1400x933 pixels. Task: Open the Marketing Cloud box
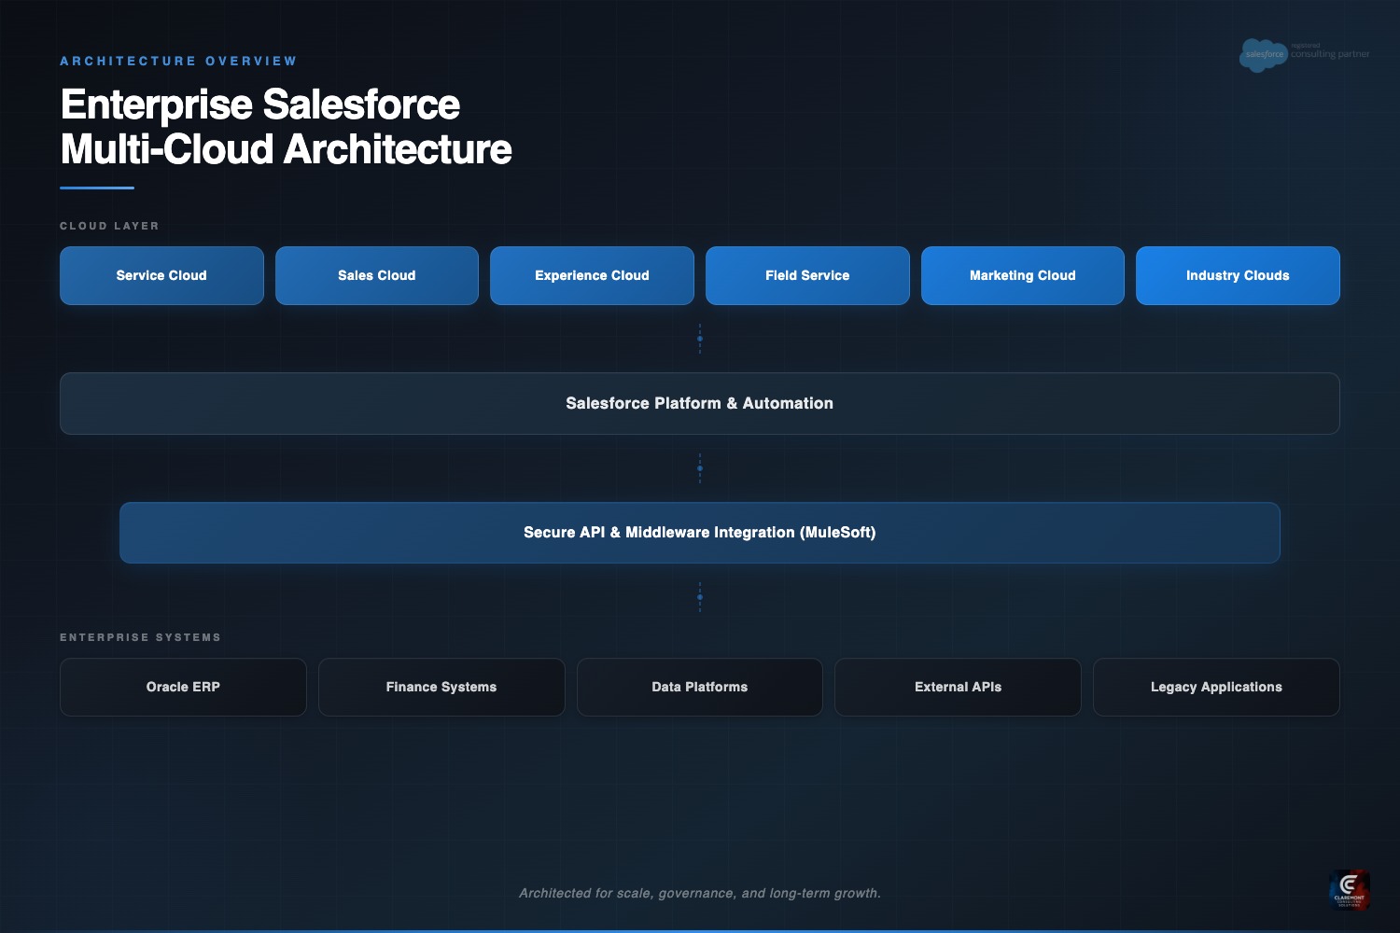(1022, 275)
